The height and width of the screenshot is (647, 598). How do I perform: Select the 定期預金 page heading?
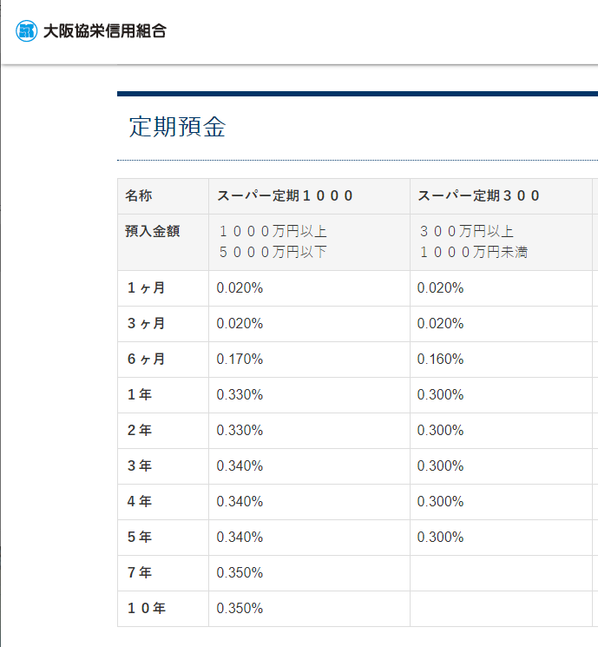(x=177, y=127)
